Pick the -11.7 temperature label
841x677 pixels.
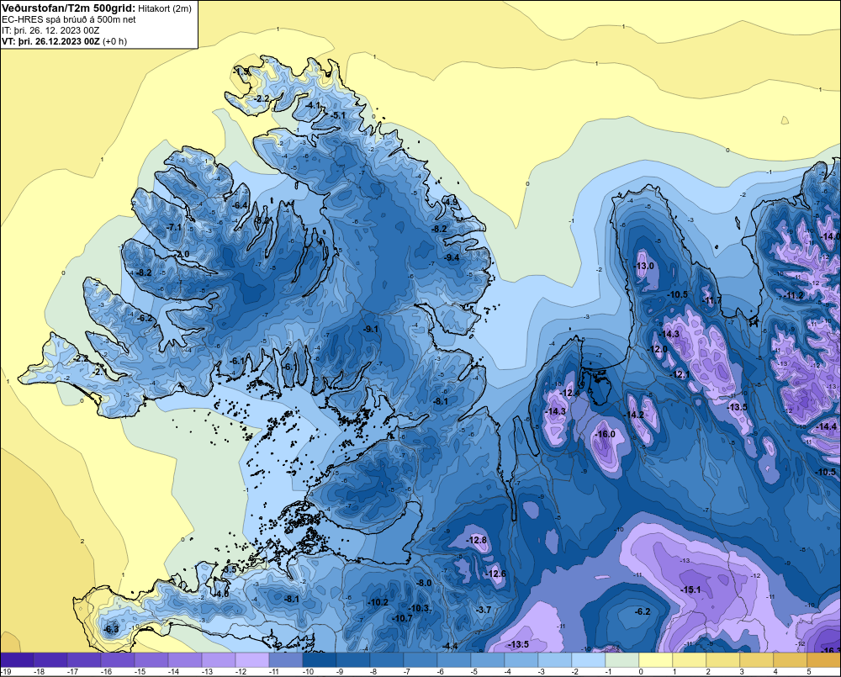click(x=712, y=300)
